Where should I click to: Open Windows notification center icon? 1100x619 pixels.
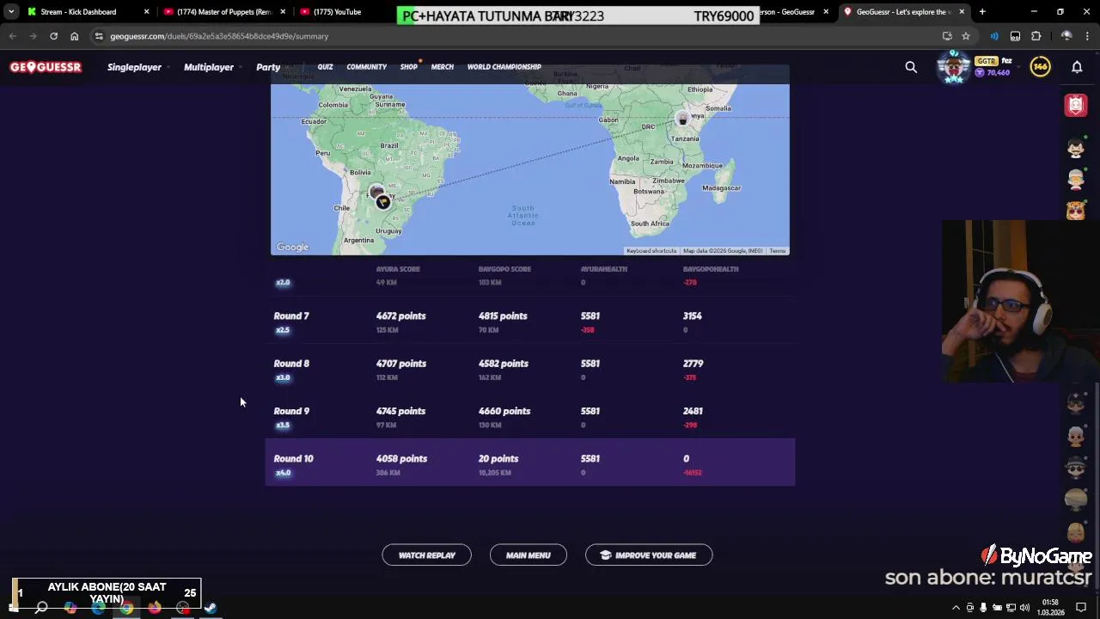click(1082, 608)
